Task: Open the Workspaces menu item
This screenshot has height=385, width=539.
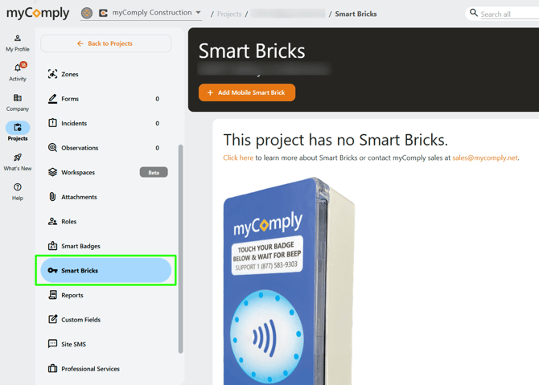Action: pos(106,172)
